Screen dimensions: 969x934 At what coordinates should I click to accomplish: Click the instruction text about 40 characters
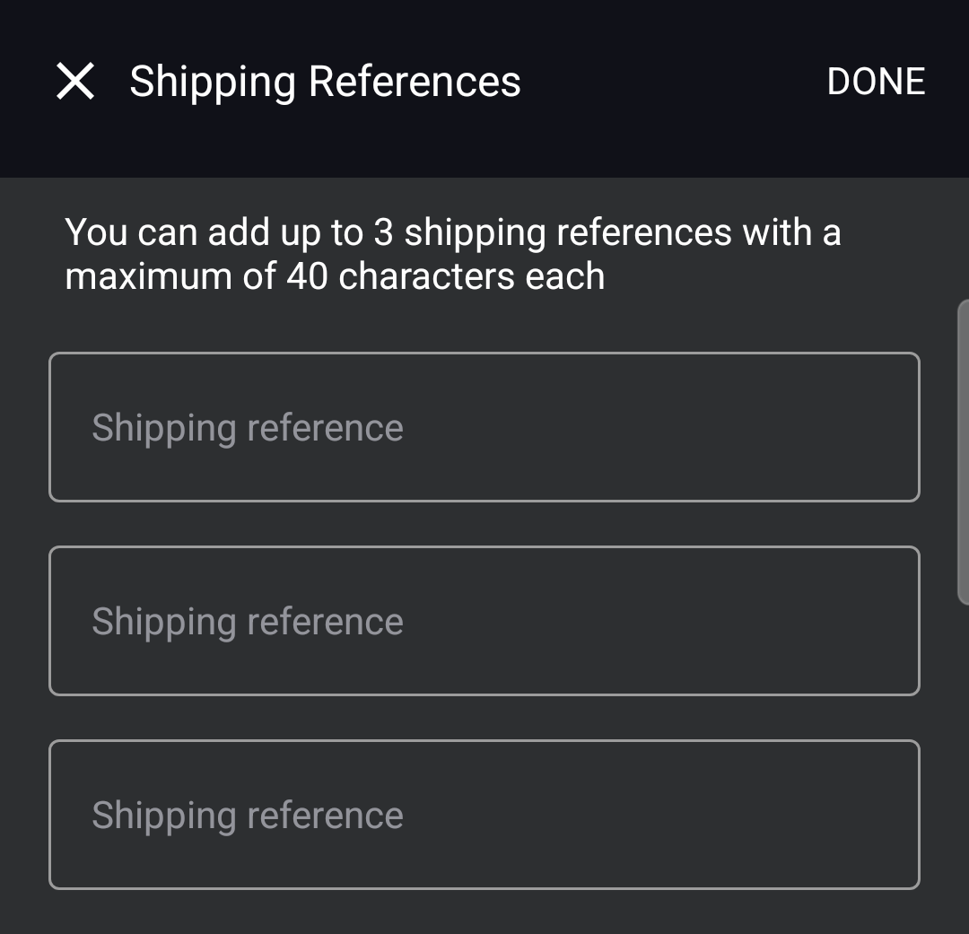[x=451, y=253]
